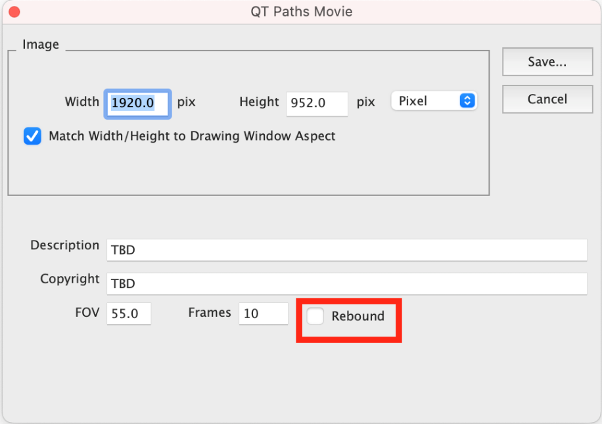
Task: Click the QT Paths Movie title bar
Action: pyautogui.click(x=300, y=11)
